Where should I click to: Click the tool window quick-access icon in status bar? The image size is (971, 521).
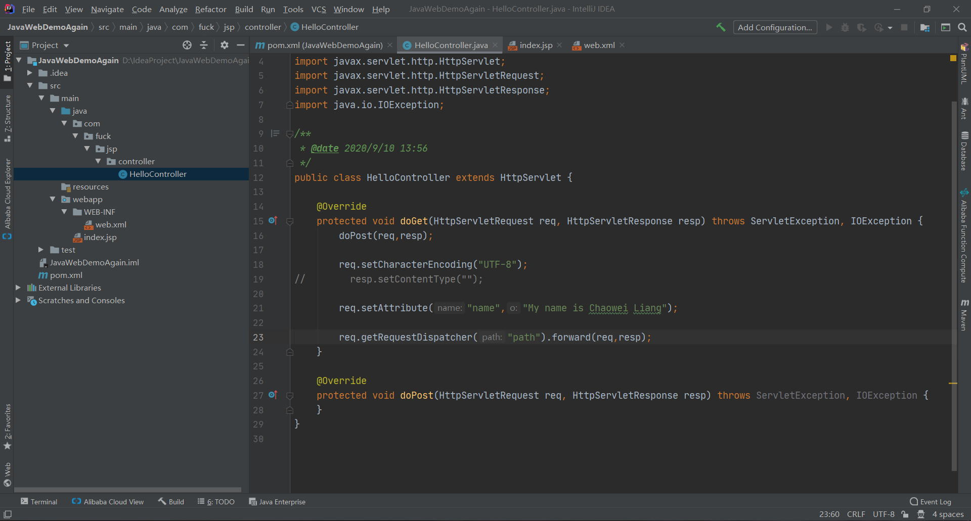7,514
